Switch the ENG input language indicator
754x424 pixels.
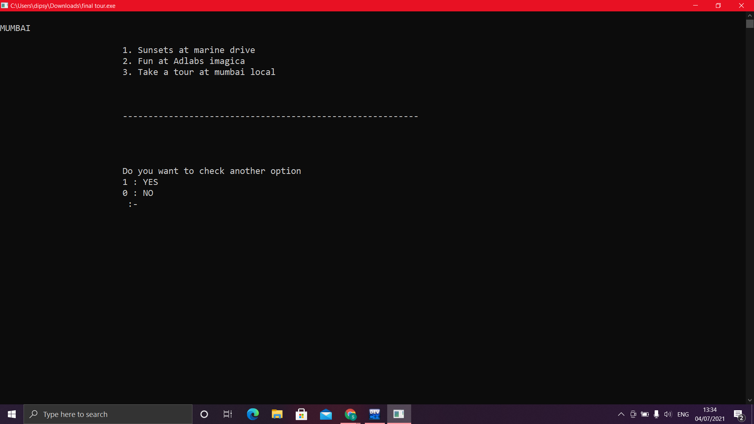[683, 414]
